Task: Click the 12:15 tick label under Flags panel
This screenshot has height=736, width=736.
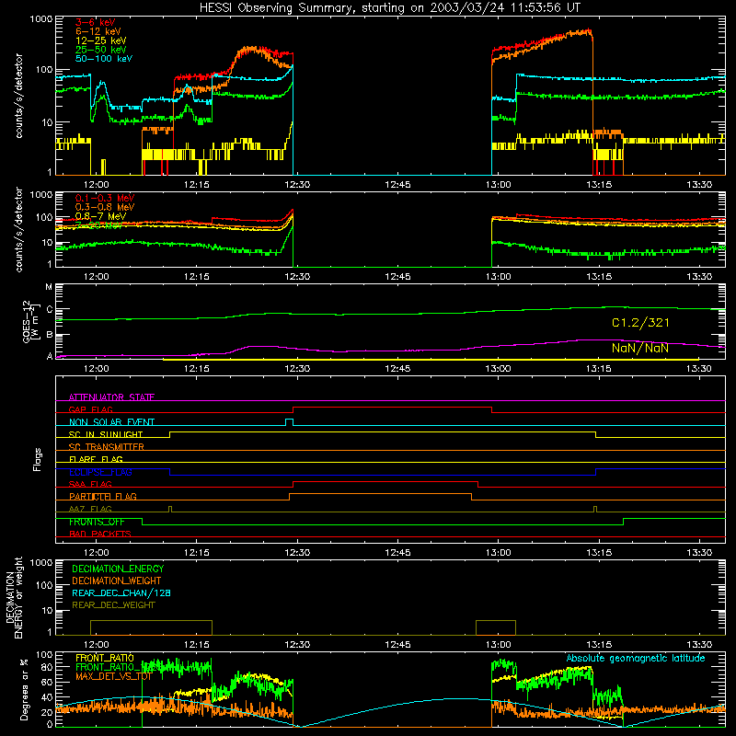Action: 196,553
